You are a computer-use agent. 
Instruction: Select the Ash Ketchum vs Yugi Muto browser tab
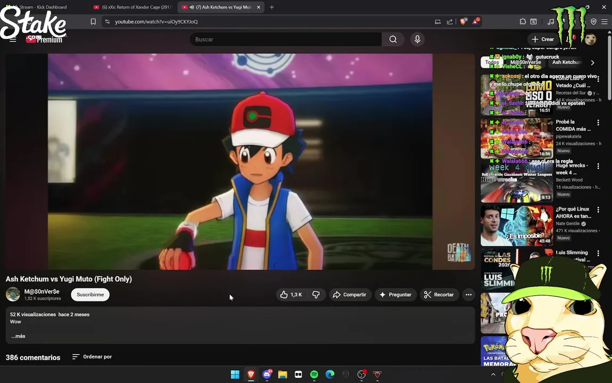(x=221, y=7)
